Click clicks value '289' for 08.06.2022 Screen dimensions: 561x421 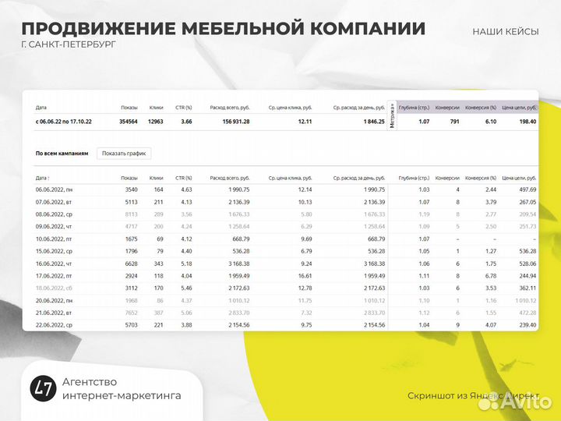click(x=158, y=214)
